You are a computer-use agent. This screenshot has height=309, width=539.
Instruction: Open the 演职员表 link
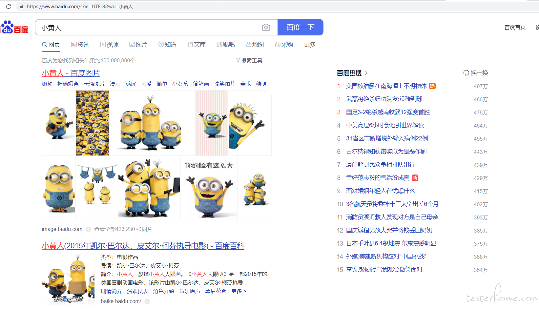click(137, 291)
